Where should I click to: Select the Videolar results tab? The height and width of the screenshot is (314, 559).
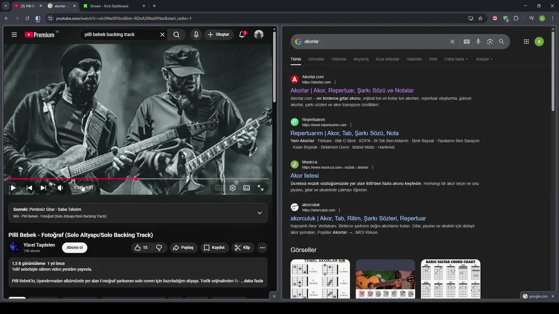(339, 59)
